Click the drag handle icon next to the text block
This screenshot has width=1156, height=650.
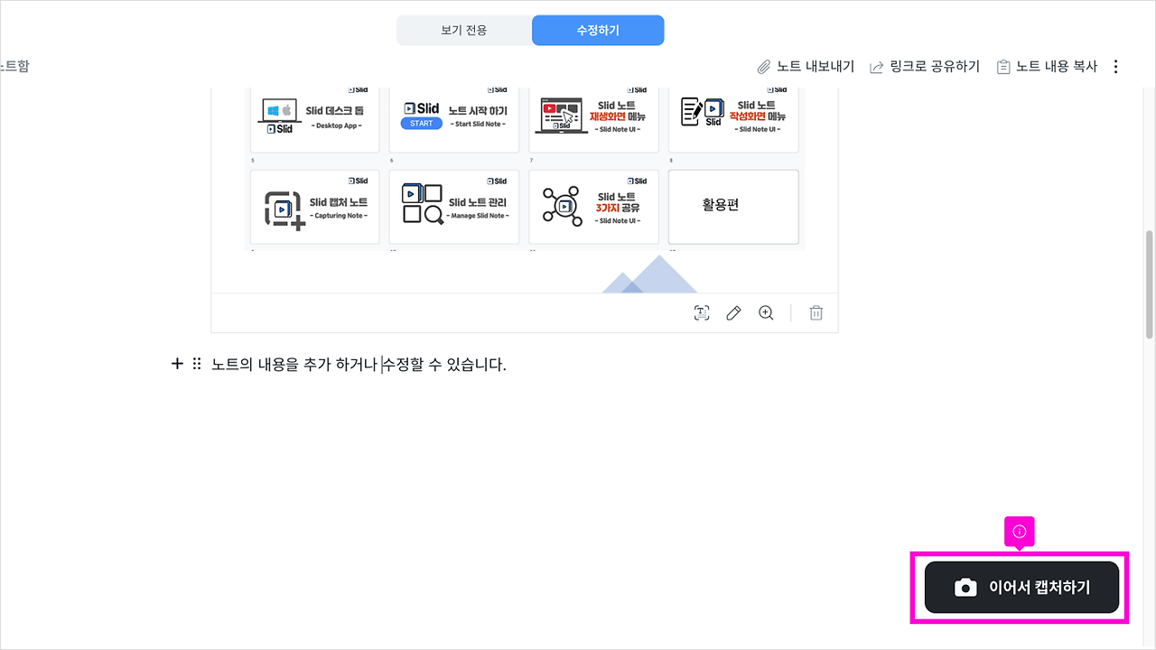pyautogui.click(x=195, y=363)
